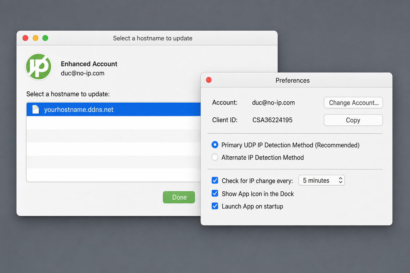
Task: Select Primary UDP IP Detection Method
Action: (x=215, y=145)
